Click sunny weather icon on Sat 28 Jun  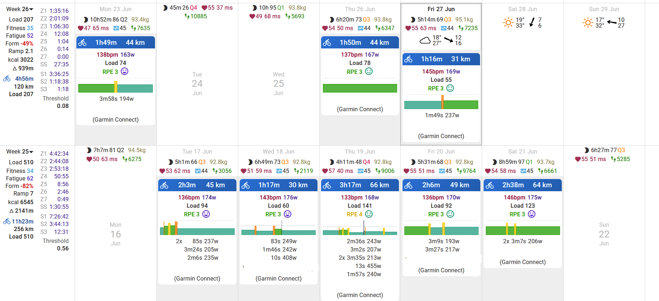point(508,23)
